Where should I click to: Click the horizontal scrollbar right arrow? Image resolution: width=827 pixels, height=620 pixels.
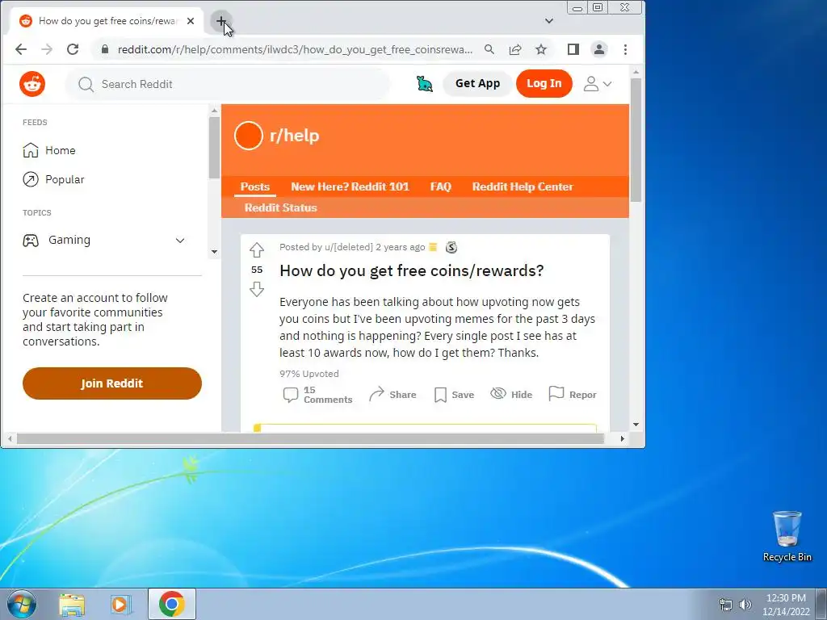click(623, 438)
